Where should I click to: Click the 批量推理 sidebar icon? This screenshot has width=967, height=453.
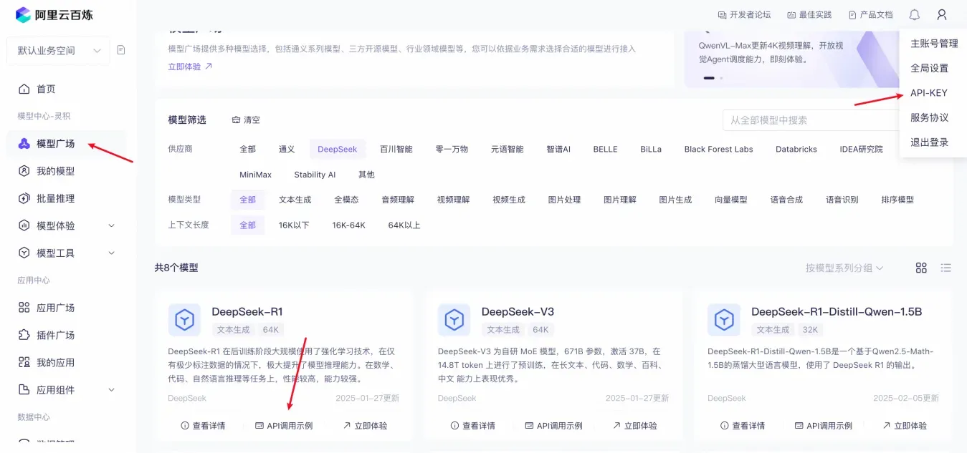[x=24, y=198]
